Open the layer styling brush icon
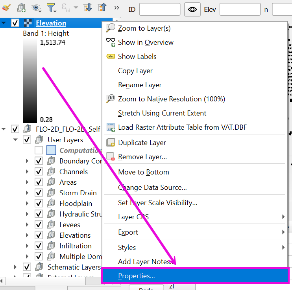Screen dimensions: 292x290 (6, 7)
